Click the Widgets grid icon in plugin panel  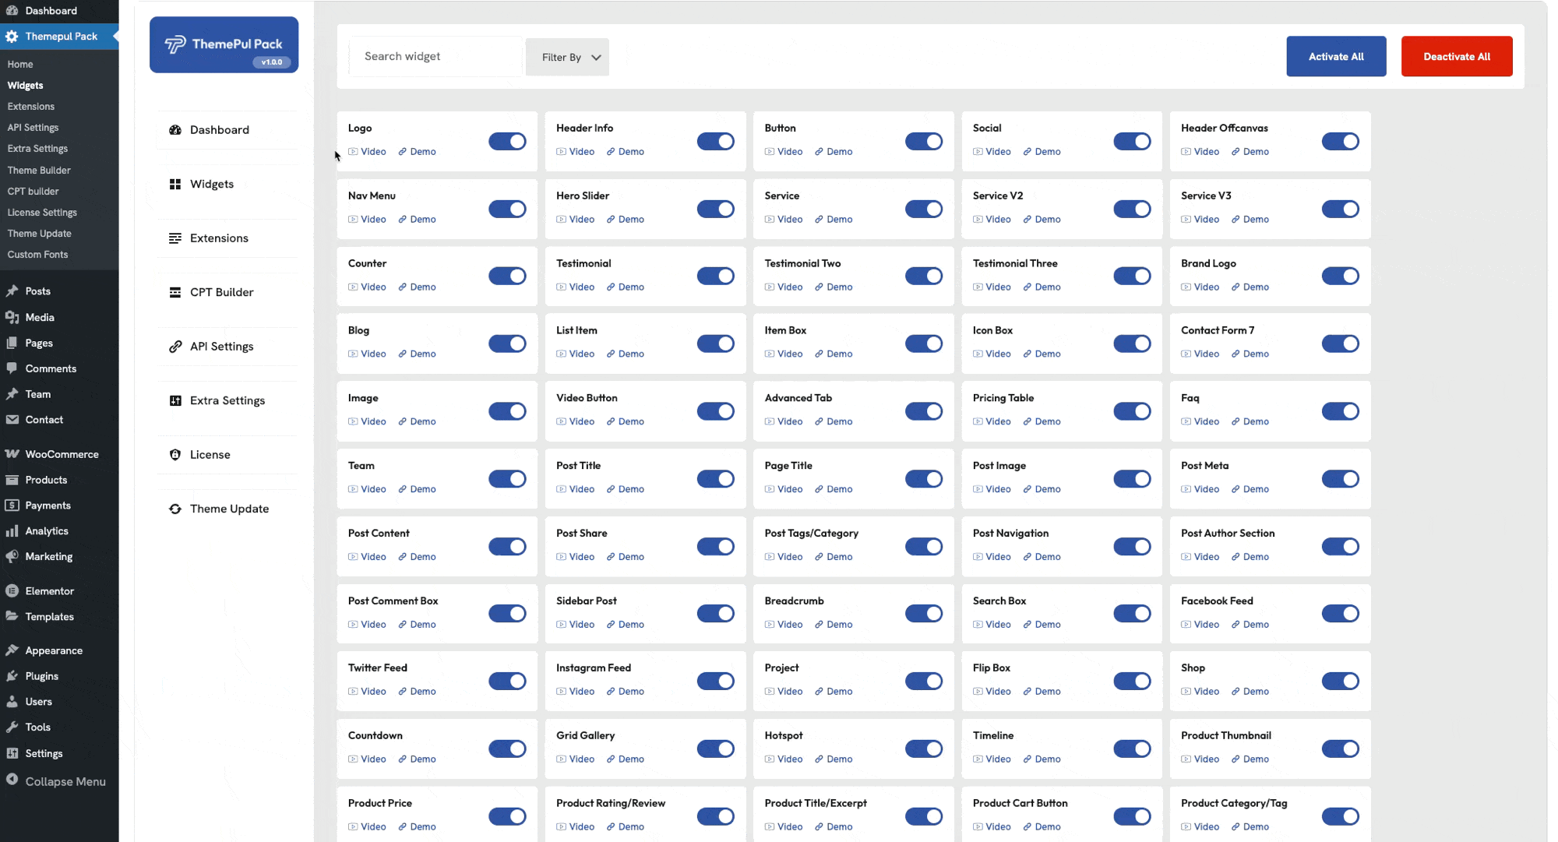click(x=175, y=184)
